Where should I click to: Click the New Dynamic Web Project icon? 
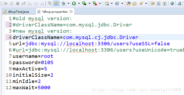coord(107,3)
